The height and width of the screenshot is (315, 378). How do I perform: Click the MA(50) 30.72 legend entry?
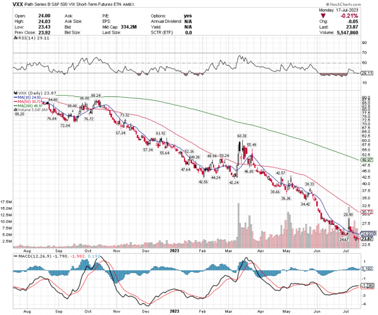click(x=27, y=102)
